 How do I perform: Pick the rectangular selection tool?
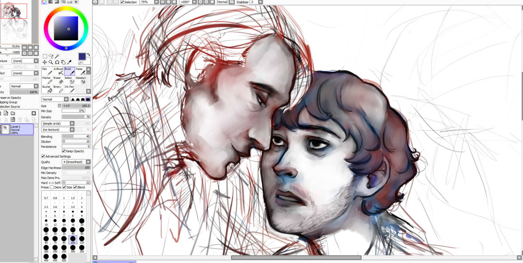tap(45, 56)
